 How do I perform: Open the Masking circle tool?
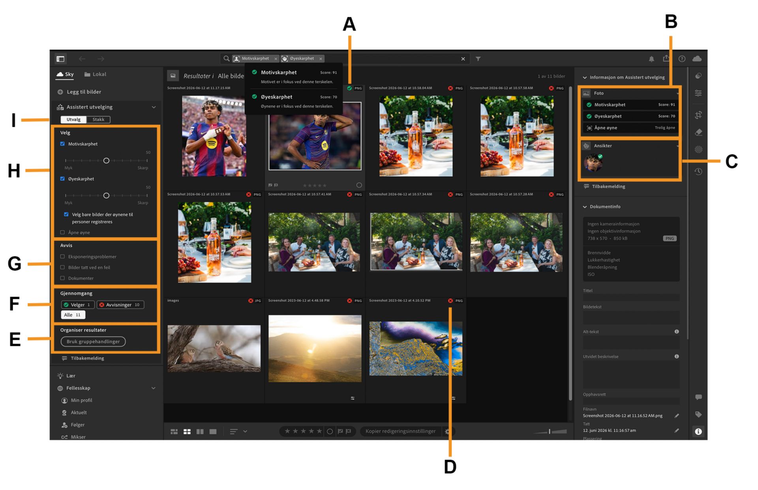click(698, 150)
